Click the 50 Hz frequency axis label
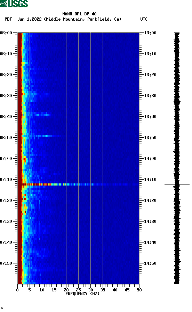Image resolution: width=192 pixels, height=312 pixels. (x=139, y=290)
